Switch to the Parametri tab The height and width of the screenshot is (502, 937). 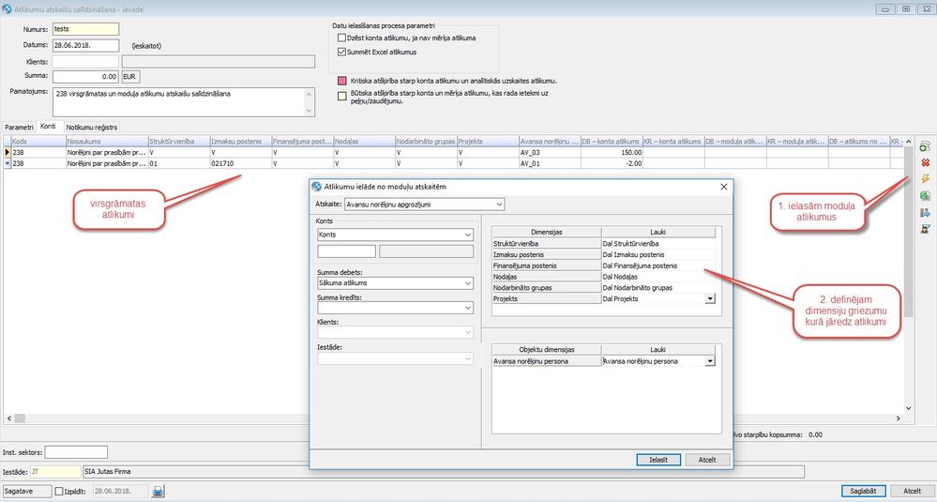[x=20, y=126]
